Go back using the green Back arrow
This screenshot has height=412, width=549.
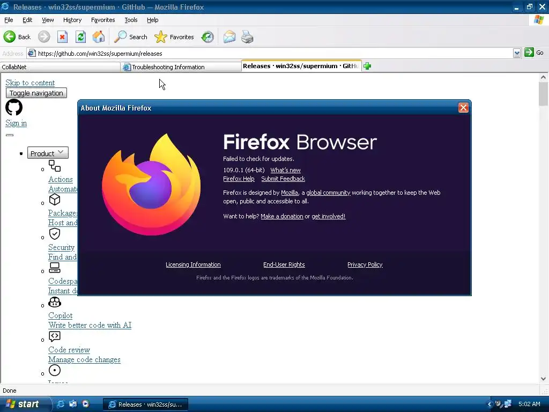17,37
